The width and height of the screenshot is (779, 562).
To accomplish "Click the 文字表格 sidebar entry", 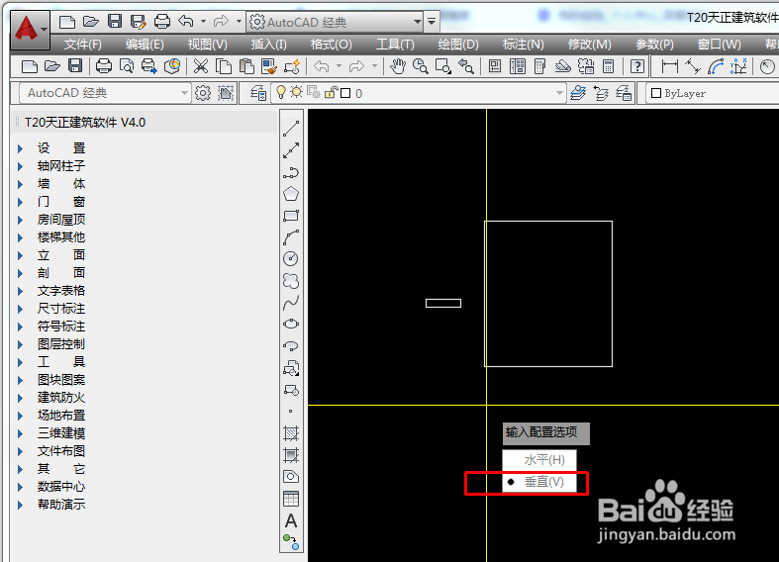I will (x=61, y=291).
